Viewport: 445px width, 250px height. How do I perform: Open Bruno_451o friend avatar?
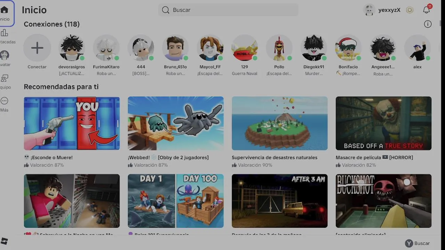point(175,48)
